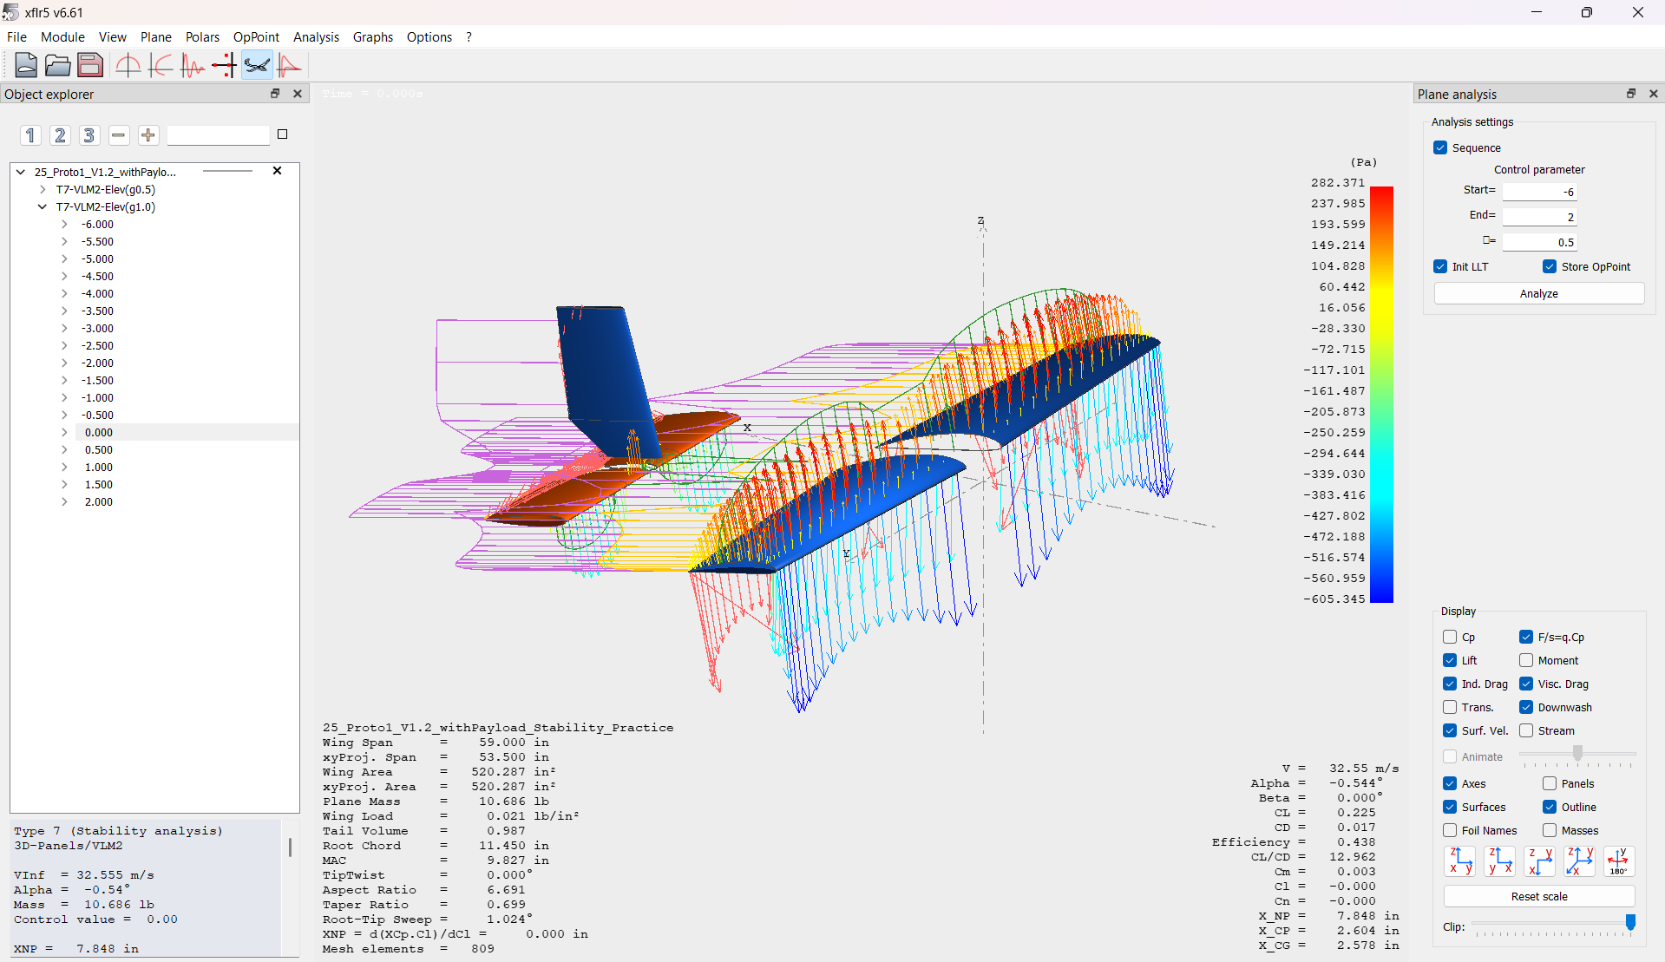Viewport: 1665px width, 962px height.
Task: Collapse tree with the minus button
Action: [x=119, y=135]
